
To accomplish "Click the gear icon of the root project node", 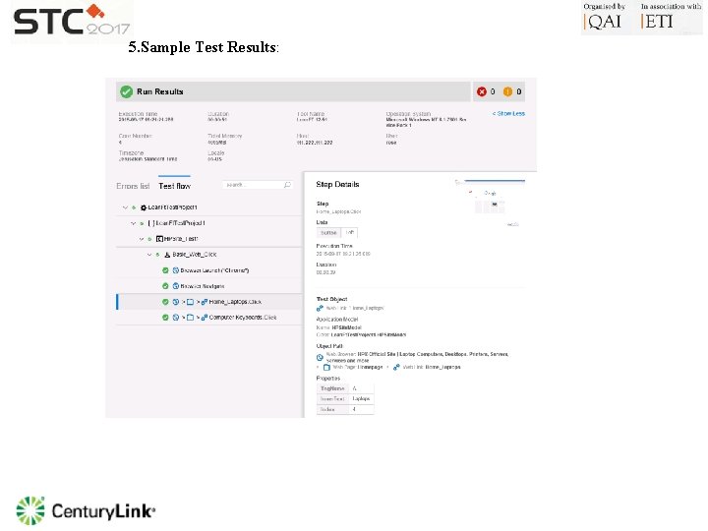I will [x=144, y=207].
